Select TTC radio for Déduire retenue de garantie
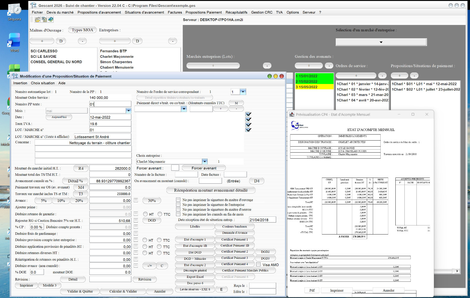The image size is (470, 298). (160, 214)
